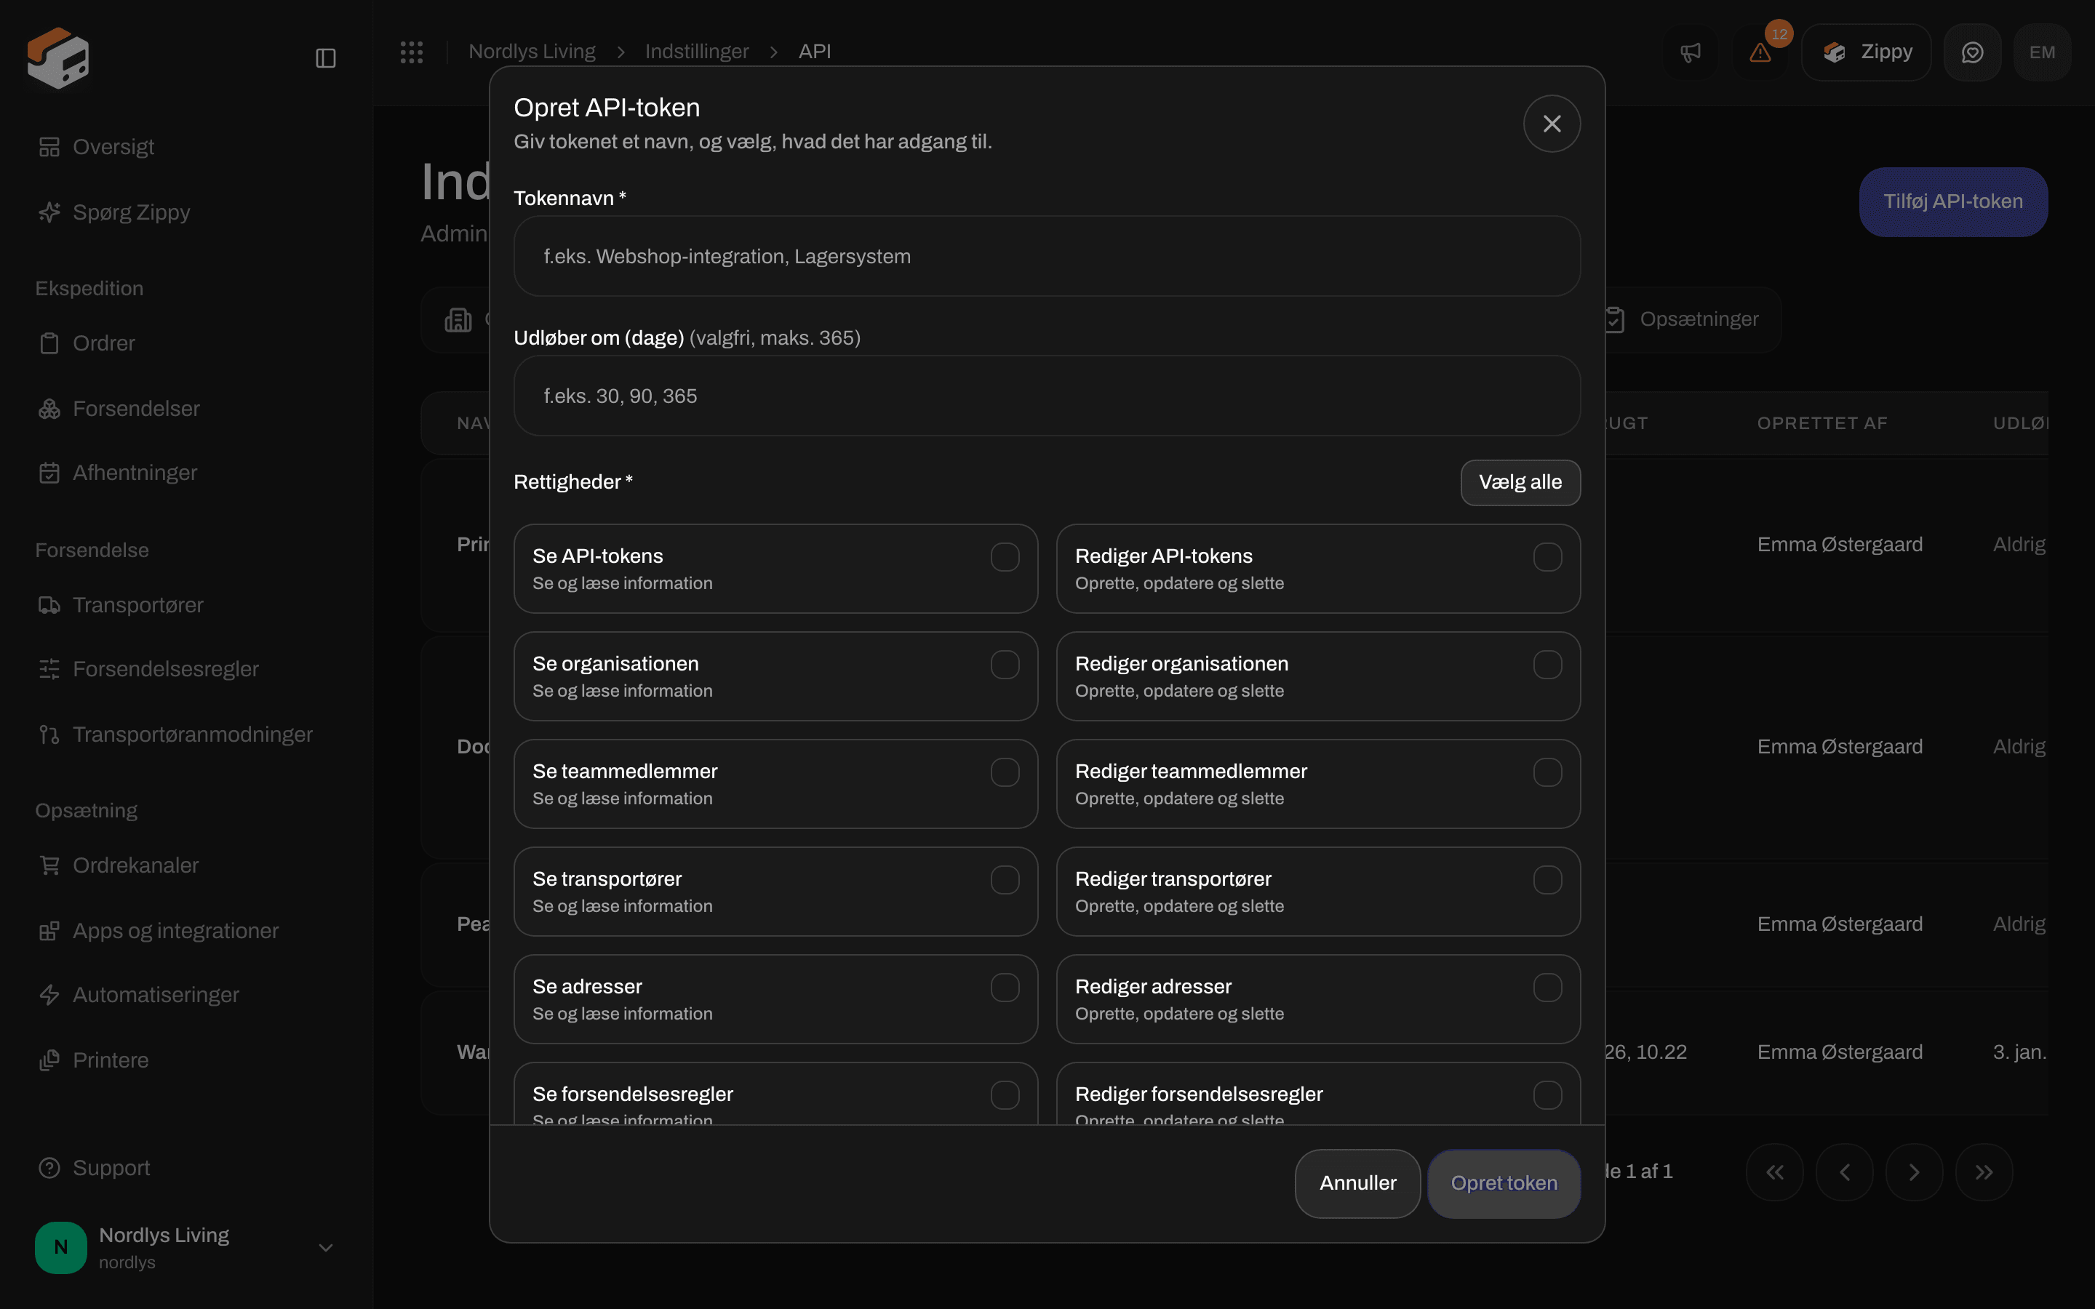Image resolution: width=2095 pixels, height=1309 pixels.
Task: Go to the first page of the table
Action: [1775, 1172]
